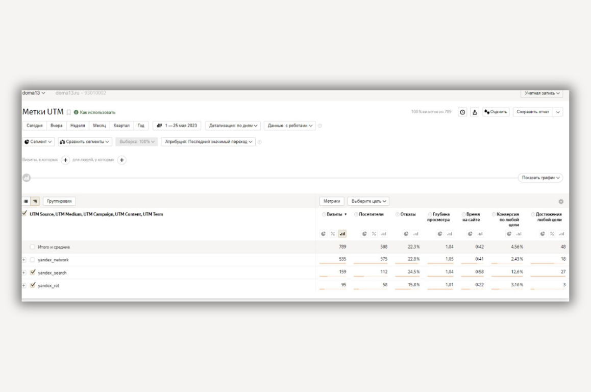Select the Отказы column radio button
Image resolution: width=591 pixels, height=392 pixels.
coord(397,214)
